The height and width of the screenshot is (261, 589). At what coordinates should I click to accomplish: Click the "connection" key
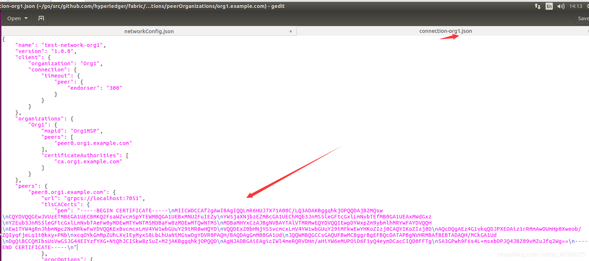[x=48, y=70]
